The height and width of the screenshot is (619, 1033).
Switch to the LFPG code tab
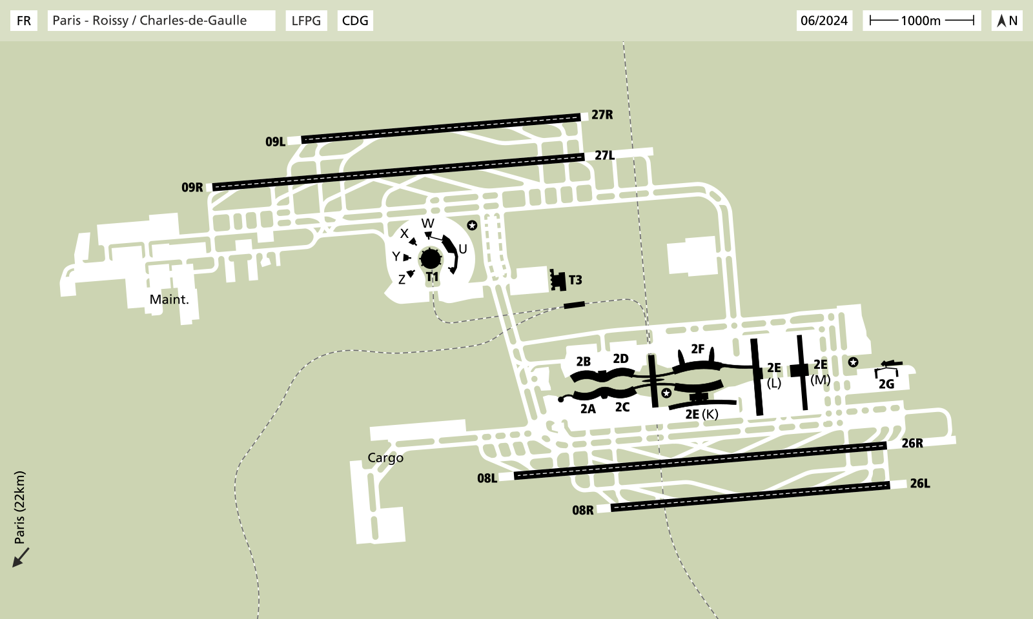(x=306, y=21)
